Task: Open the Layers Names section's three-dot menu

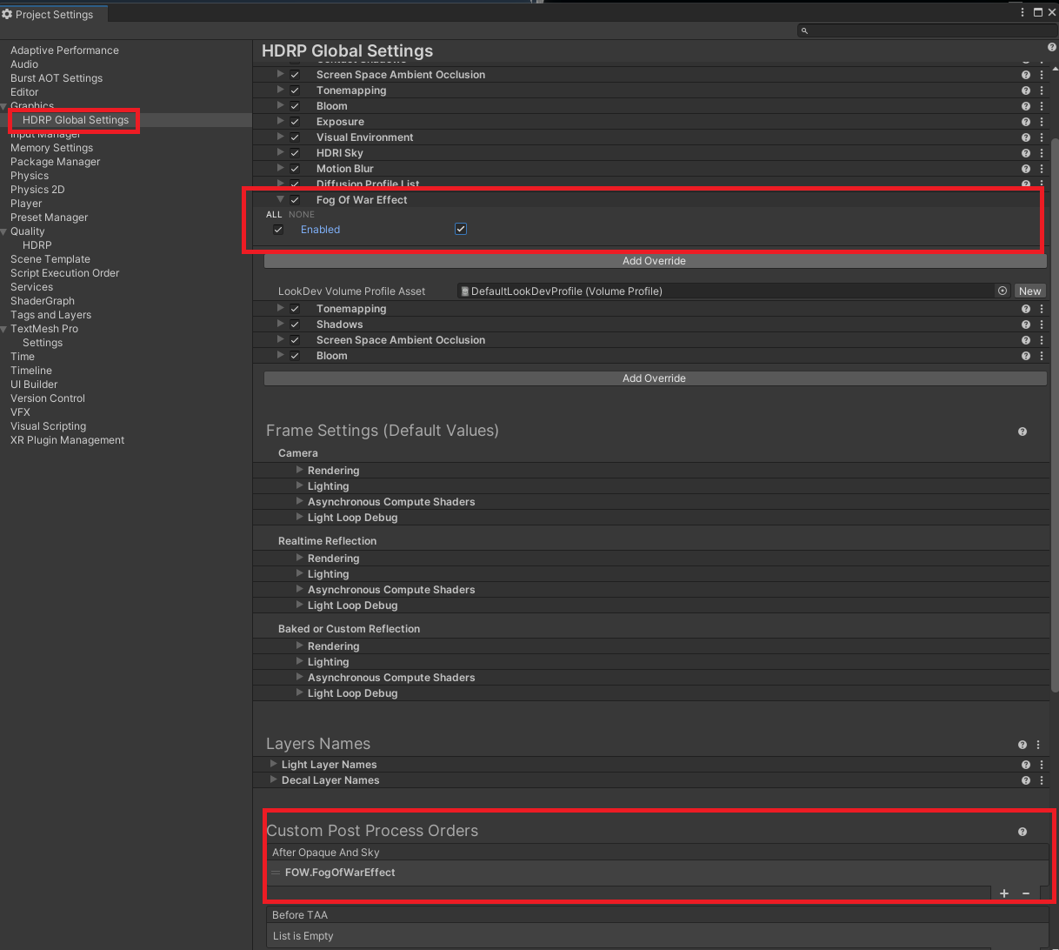Action: coord(1038,745)
